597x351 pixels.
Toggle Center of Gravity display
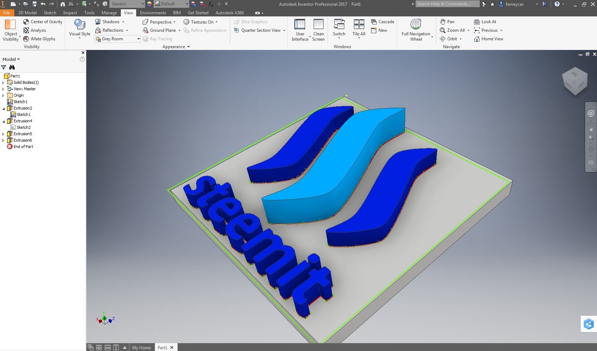43,22
